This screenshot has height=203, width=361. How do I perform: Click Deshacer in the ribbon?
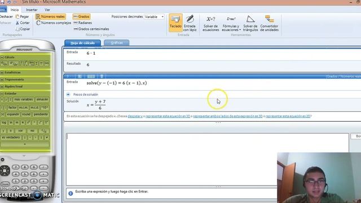[6, 16]
